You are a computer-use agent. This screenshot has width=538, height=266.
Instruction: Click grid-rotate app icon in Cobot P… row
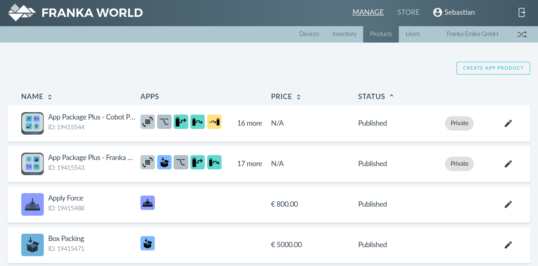pos(148,122)
